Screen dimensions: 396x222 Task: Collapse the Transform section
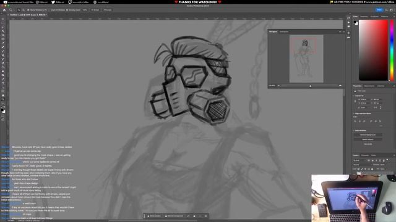pos(353,96)
